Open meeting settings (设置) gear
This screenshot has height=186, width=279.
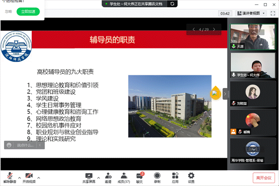[x=191, y=178]
